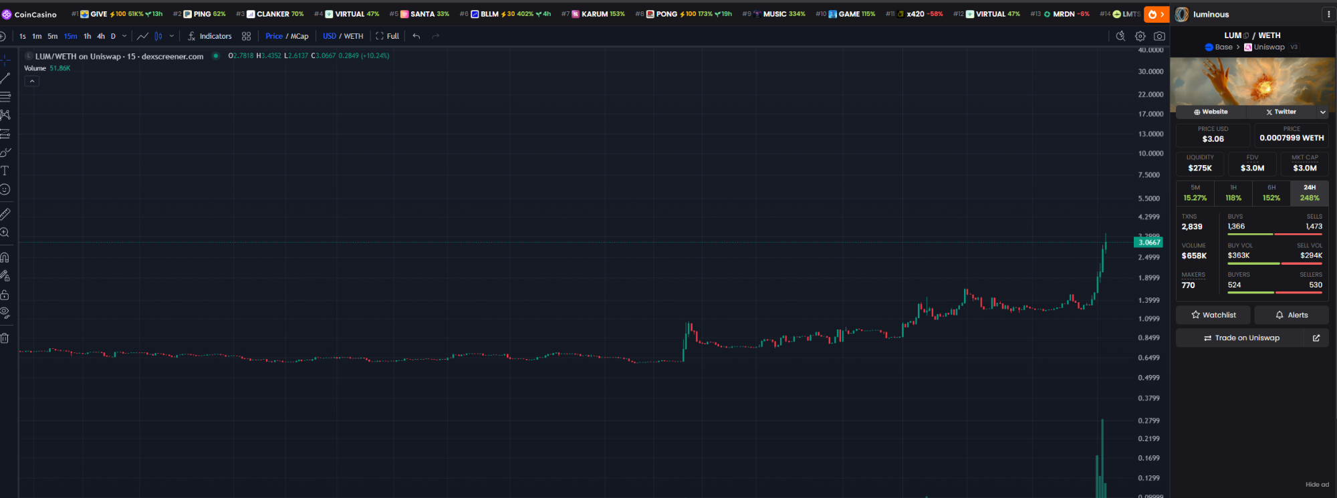Open the quick search magnifier icon
Image resolution: width=1337 pixels, height=498 pixels.
click(x=1121, y=36)
